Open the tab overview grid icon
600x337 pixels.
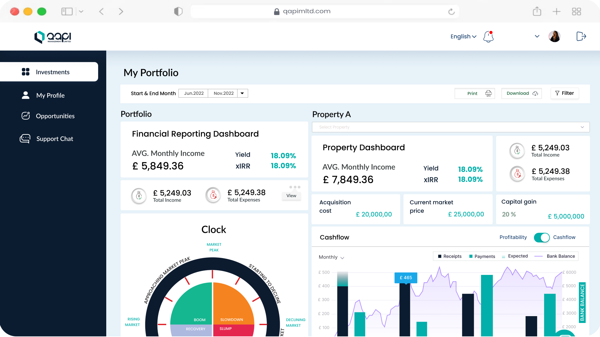coord(576,12)
